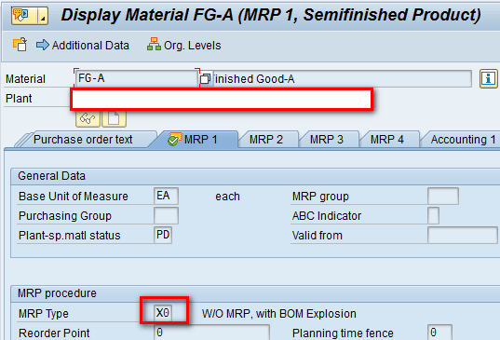500x340 pixels.
Task: Open the dropdown arrow beside services icon
Action: (43, 15)
